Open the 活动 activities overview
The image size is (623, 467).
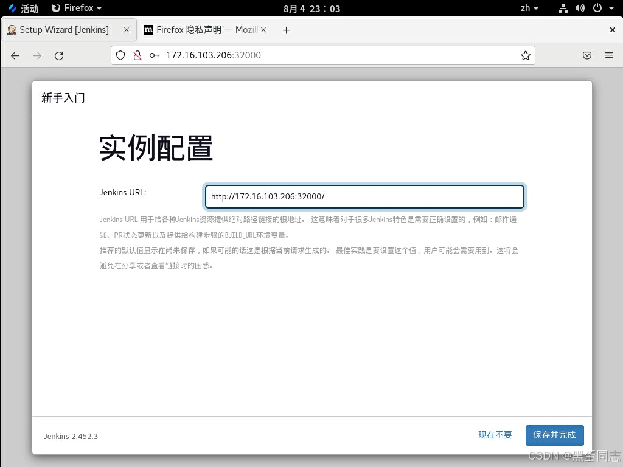[24, 9]
